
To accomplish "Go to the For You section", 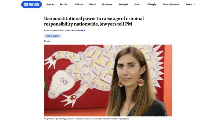I will pyautogui.click(x=64, y=4).
